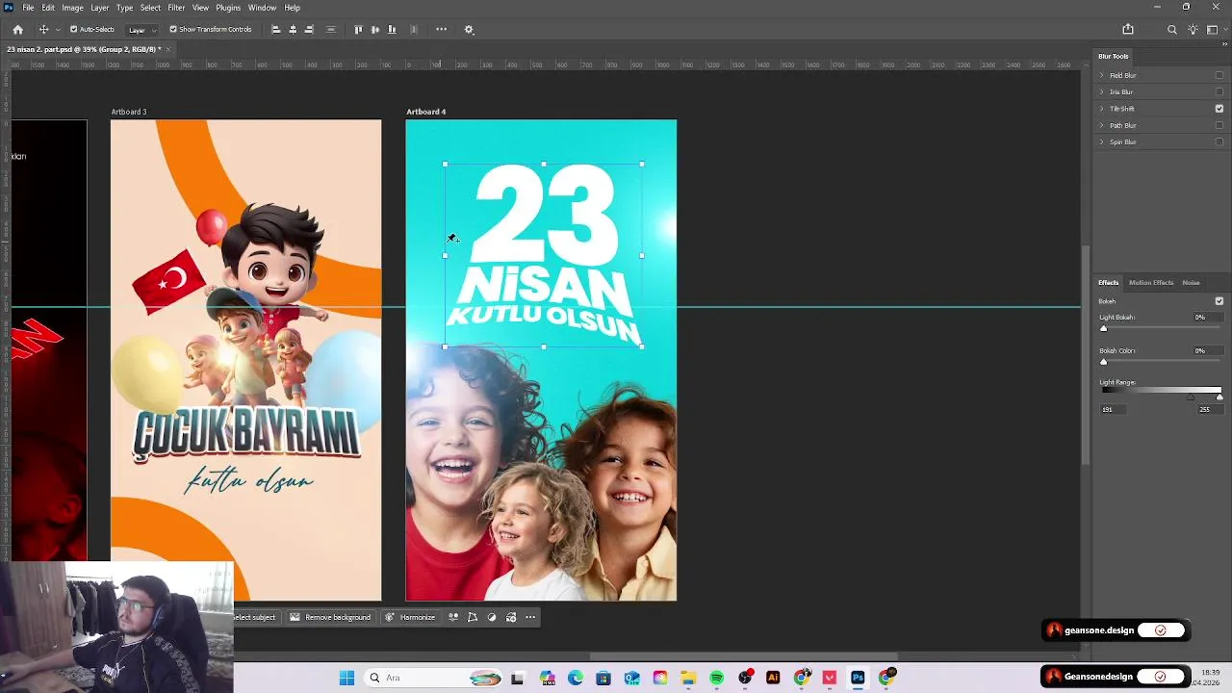This screenshot has width=1232, height=693.
Task: Click the Harmonize button
Action: tap(410, 617)
